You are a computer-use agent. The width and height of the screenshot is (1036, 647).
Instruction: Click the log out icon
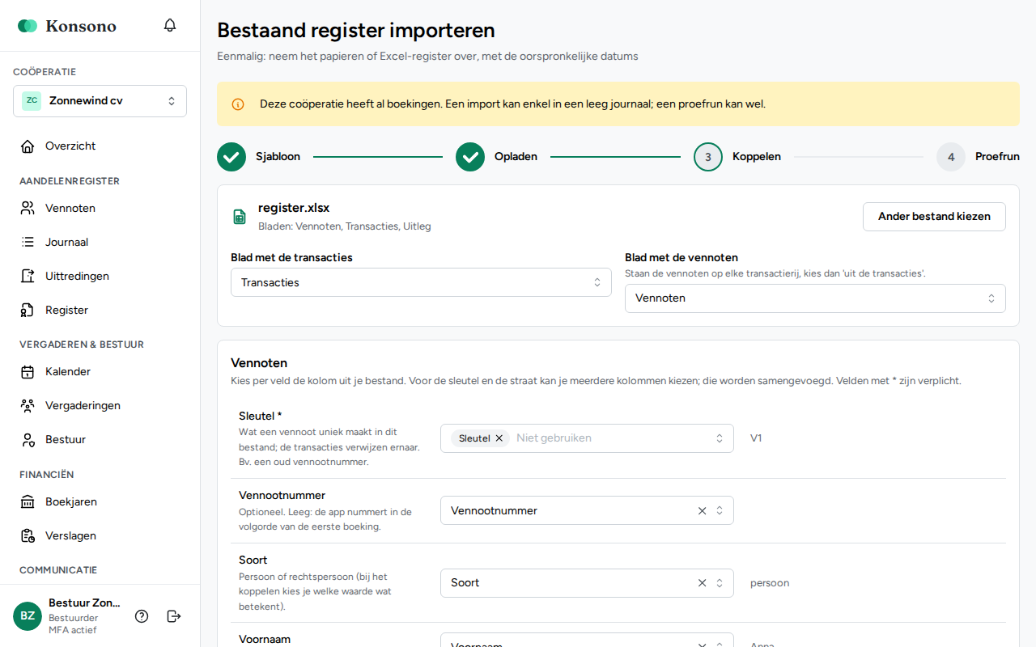pyautogui.click(x=174, y=616)
